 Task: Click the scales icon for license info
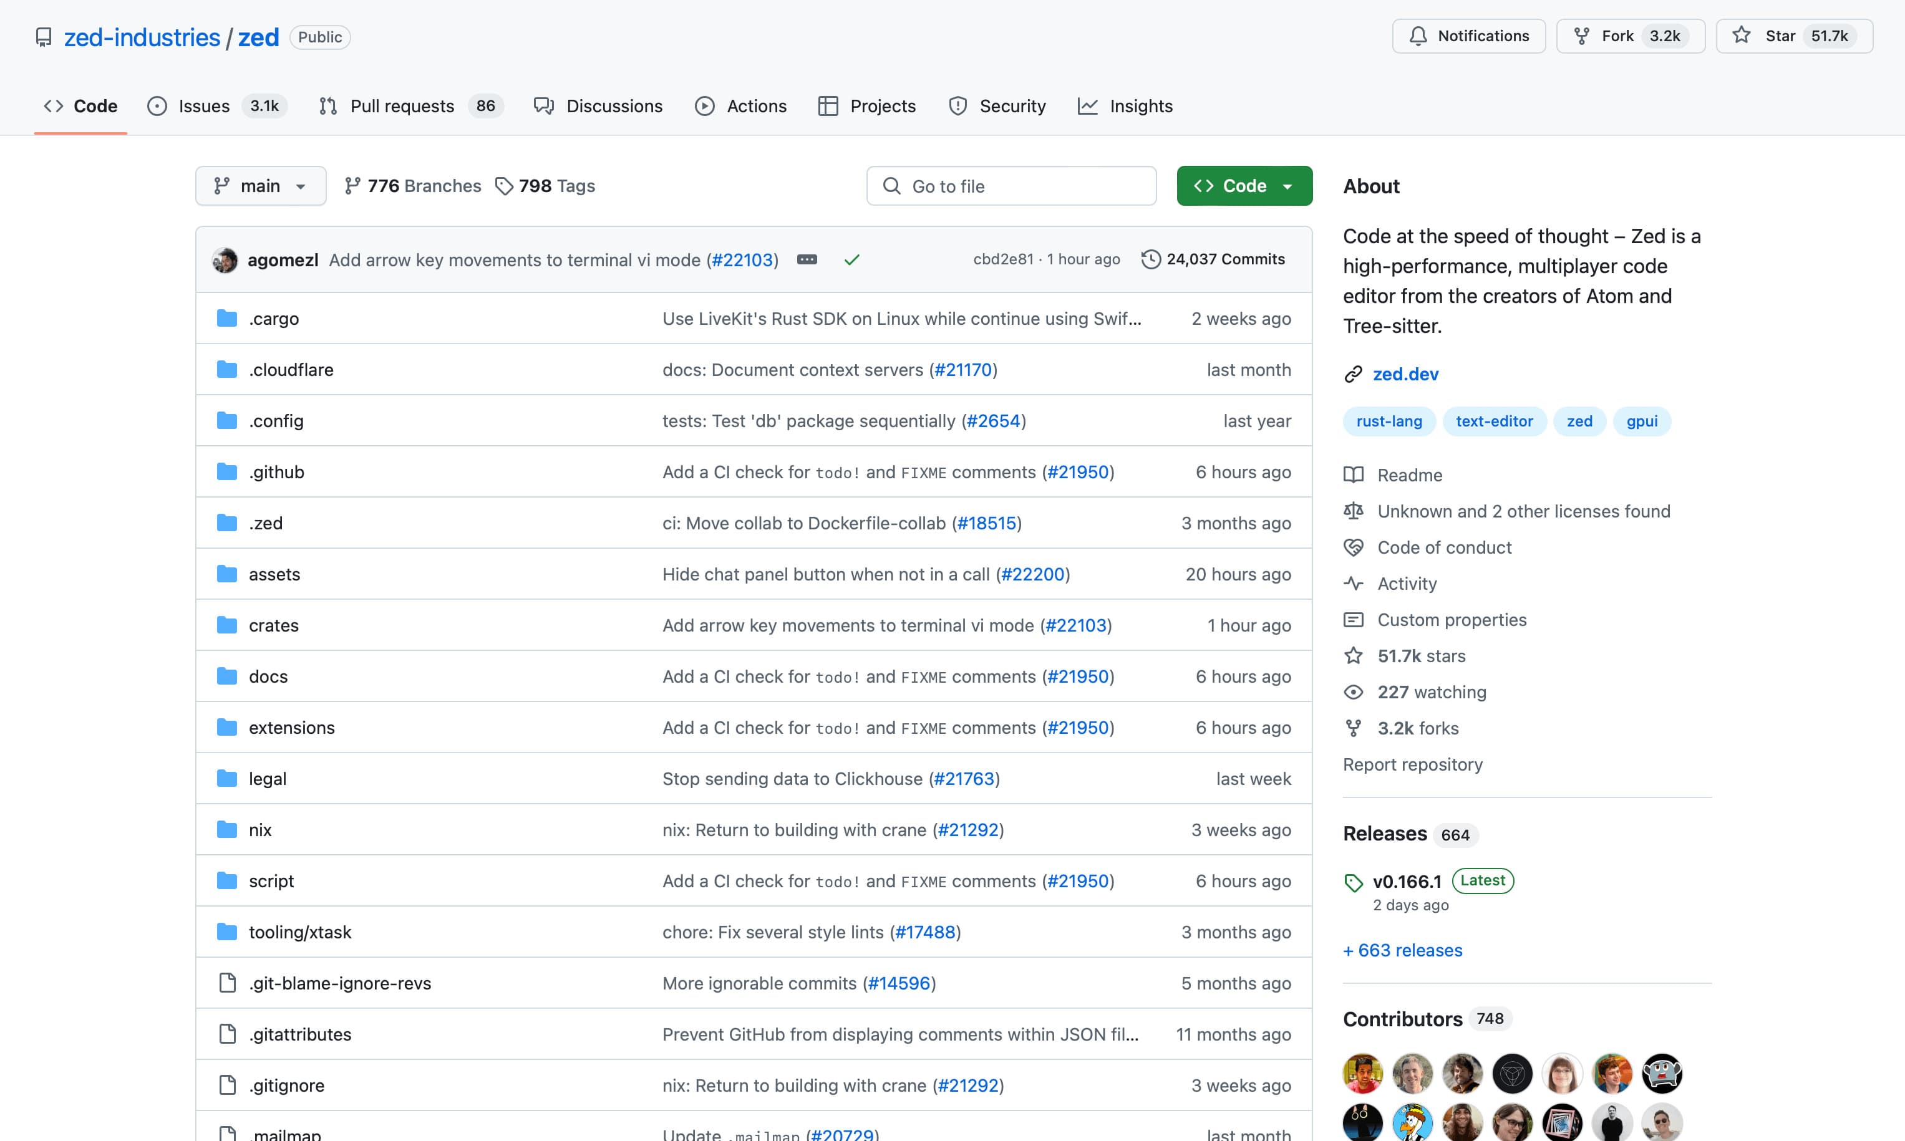1354,511
